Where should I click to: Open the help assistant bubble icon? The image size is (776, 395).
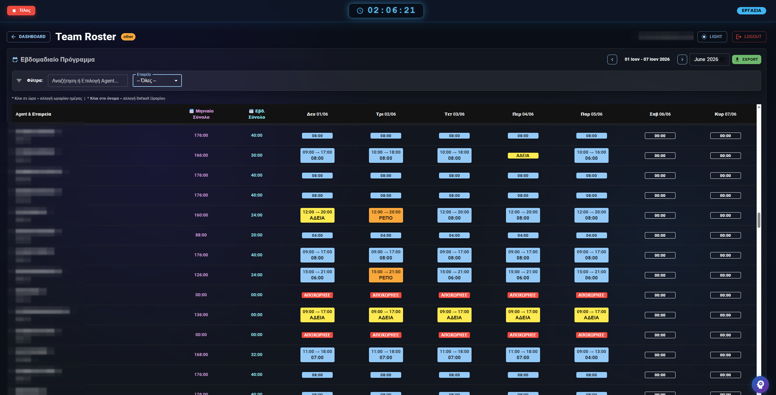760,384
